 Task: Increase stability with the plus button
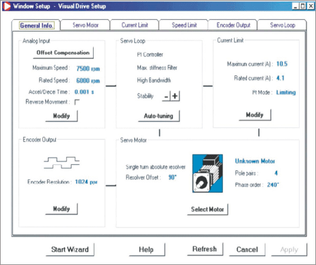[x=175, y=96]
